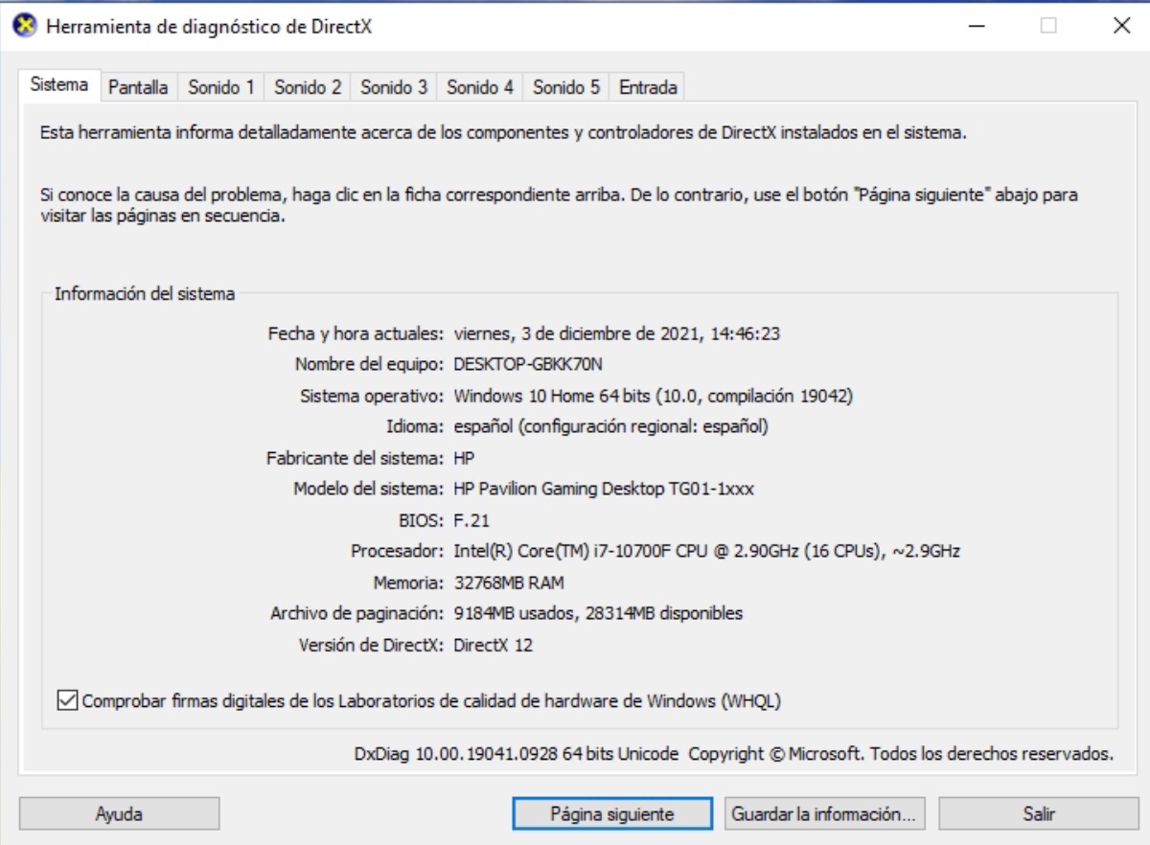
Task: Open the Entrada tab
Action: tap(648, 87)
